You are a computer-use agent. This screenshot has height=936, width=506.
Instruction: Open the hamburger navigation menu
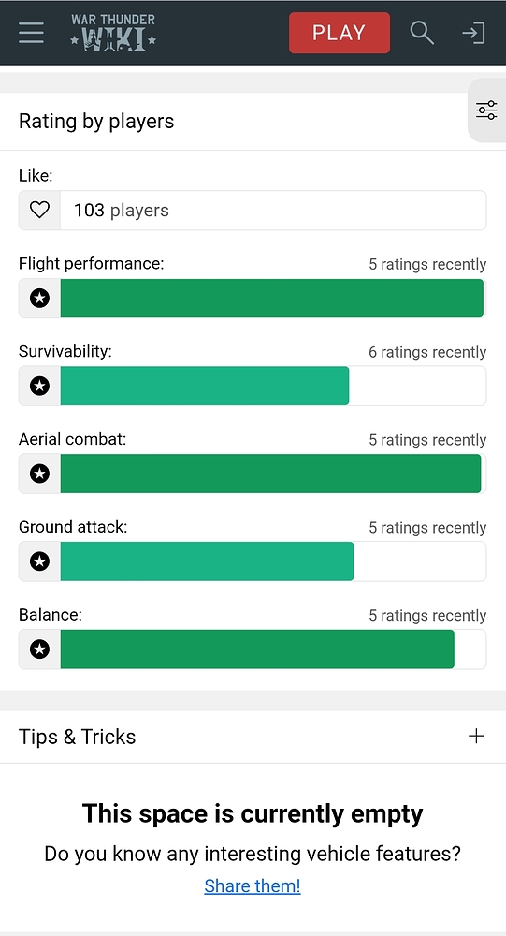pos(31,33)
